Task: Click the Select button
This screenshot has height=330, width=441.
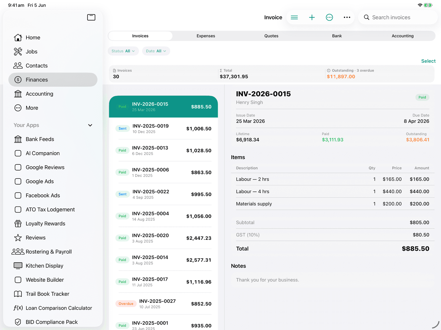Action: 428,61
